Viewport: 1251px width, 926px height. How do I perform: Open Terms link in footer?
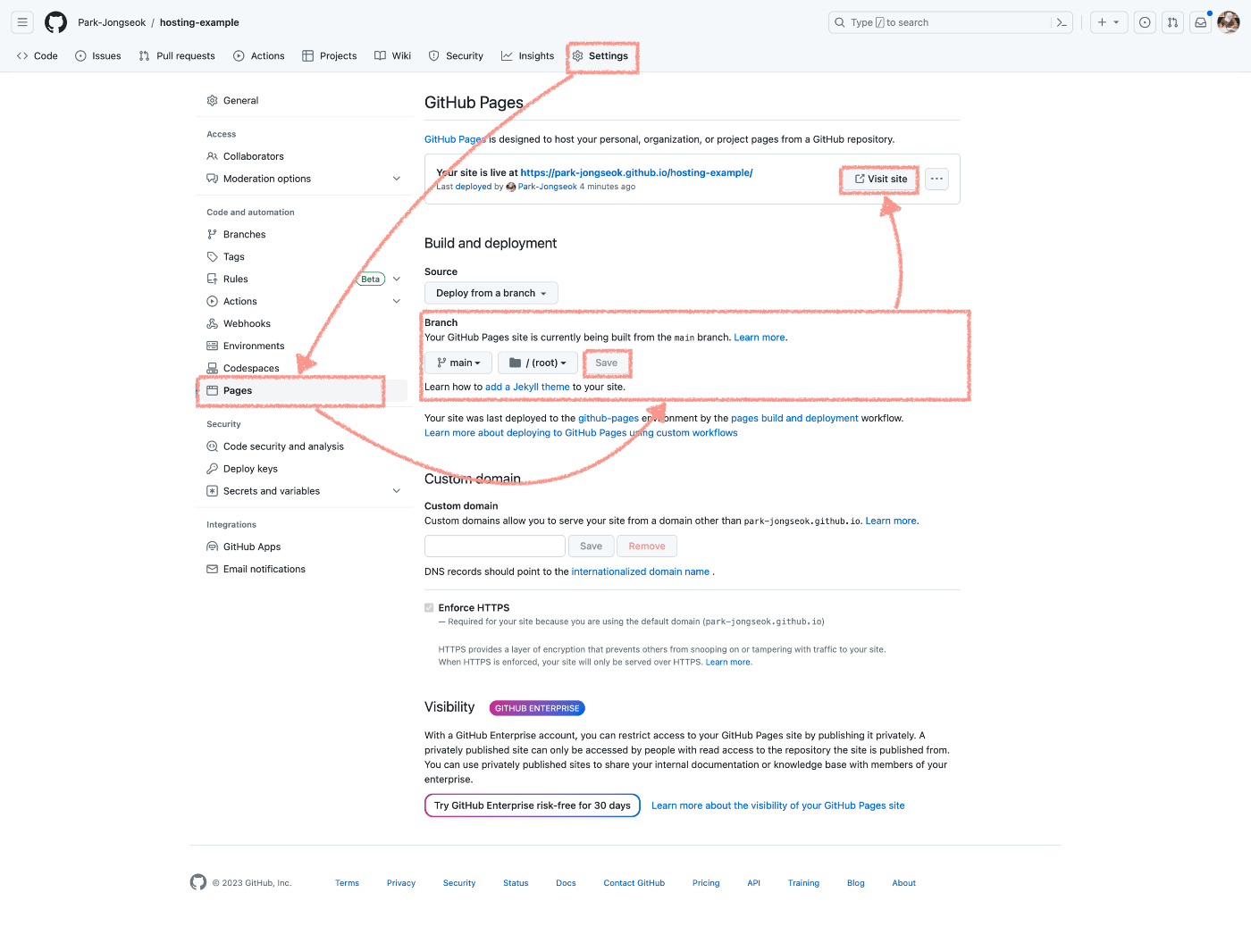pyautogui.click(x=348, y=883)
